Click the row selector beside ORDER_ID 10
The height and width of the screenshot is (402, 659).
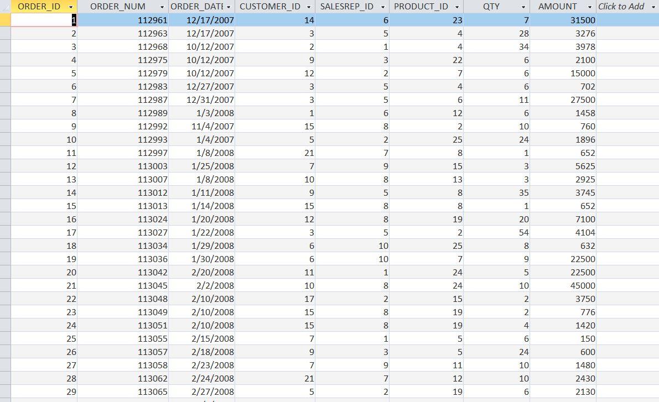(6, 139)
